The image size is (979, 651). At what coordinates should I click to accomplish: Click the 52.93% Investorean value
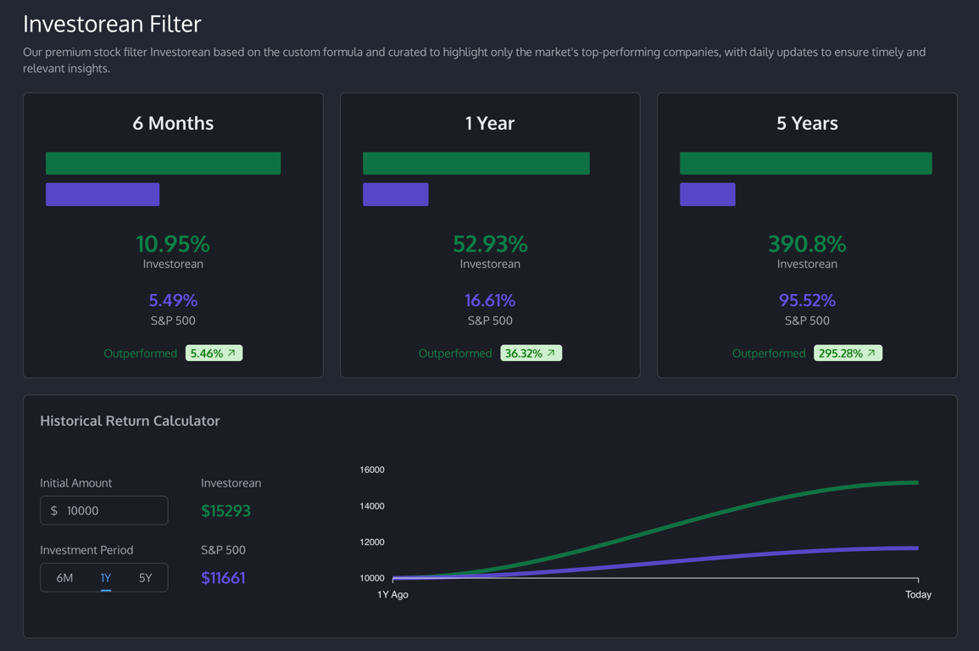point(490,243)
